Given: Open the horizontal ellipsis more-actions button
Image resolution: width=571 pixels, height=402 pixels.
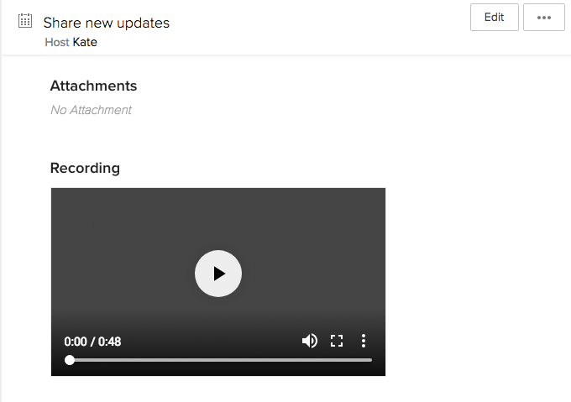Looking at the screenshot, I should 543,17.
